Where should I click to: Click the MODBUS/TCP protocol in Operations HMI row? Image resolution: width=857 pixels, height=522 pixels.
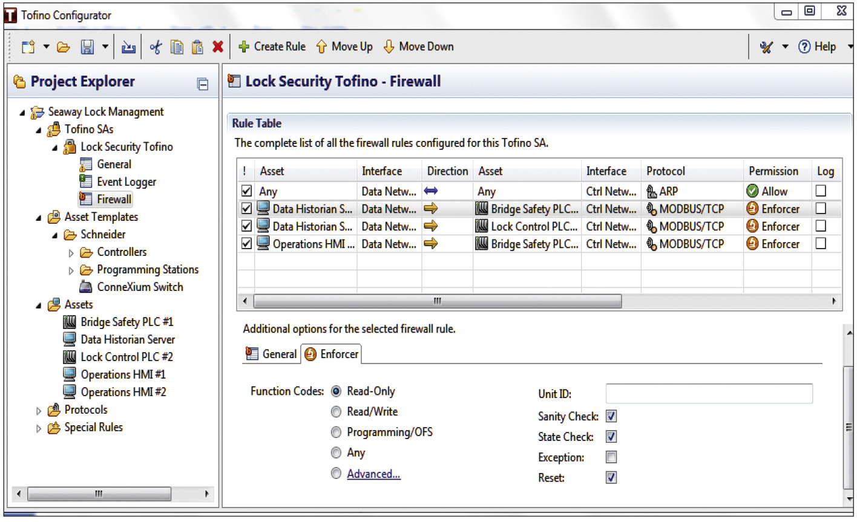tap(685, 244)
